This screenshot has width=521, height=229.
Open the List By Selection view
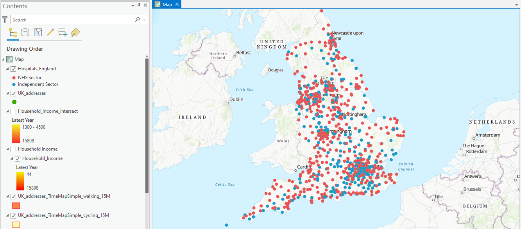pos(38,32)
